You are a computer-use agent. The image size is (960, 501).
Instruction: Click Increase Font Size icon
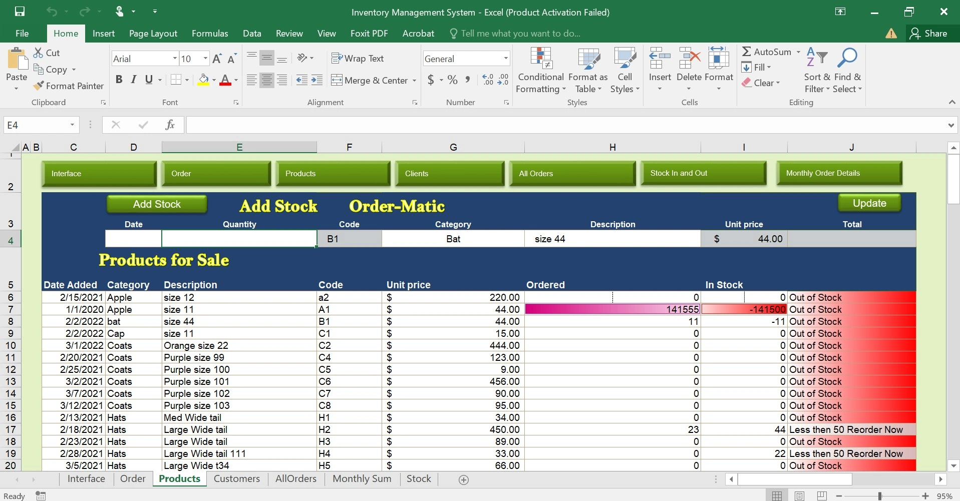217,59
